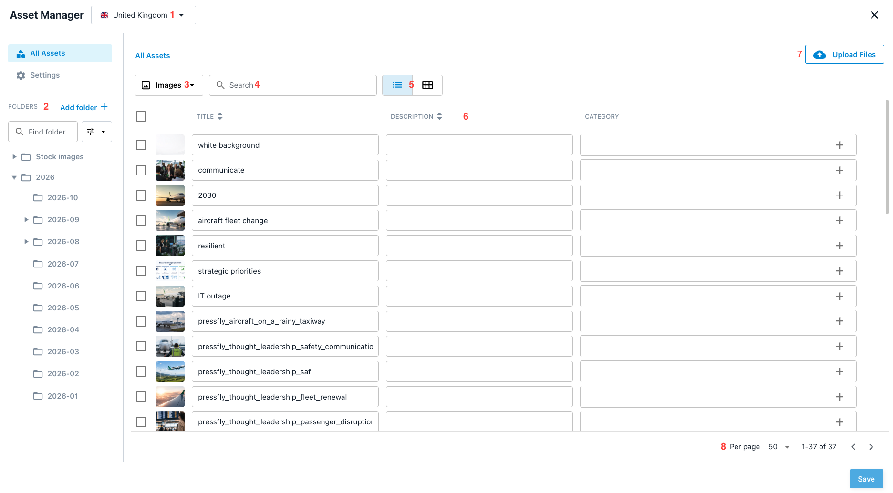The image size is (893, 493).
Task: Click the Upload Files button
Action: pyautogui.click(x=844, y=54)
